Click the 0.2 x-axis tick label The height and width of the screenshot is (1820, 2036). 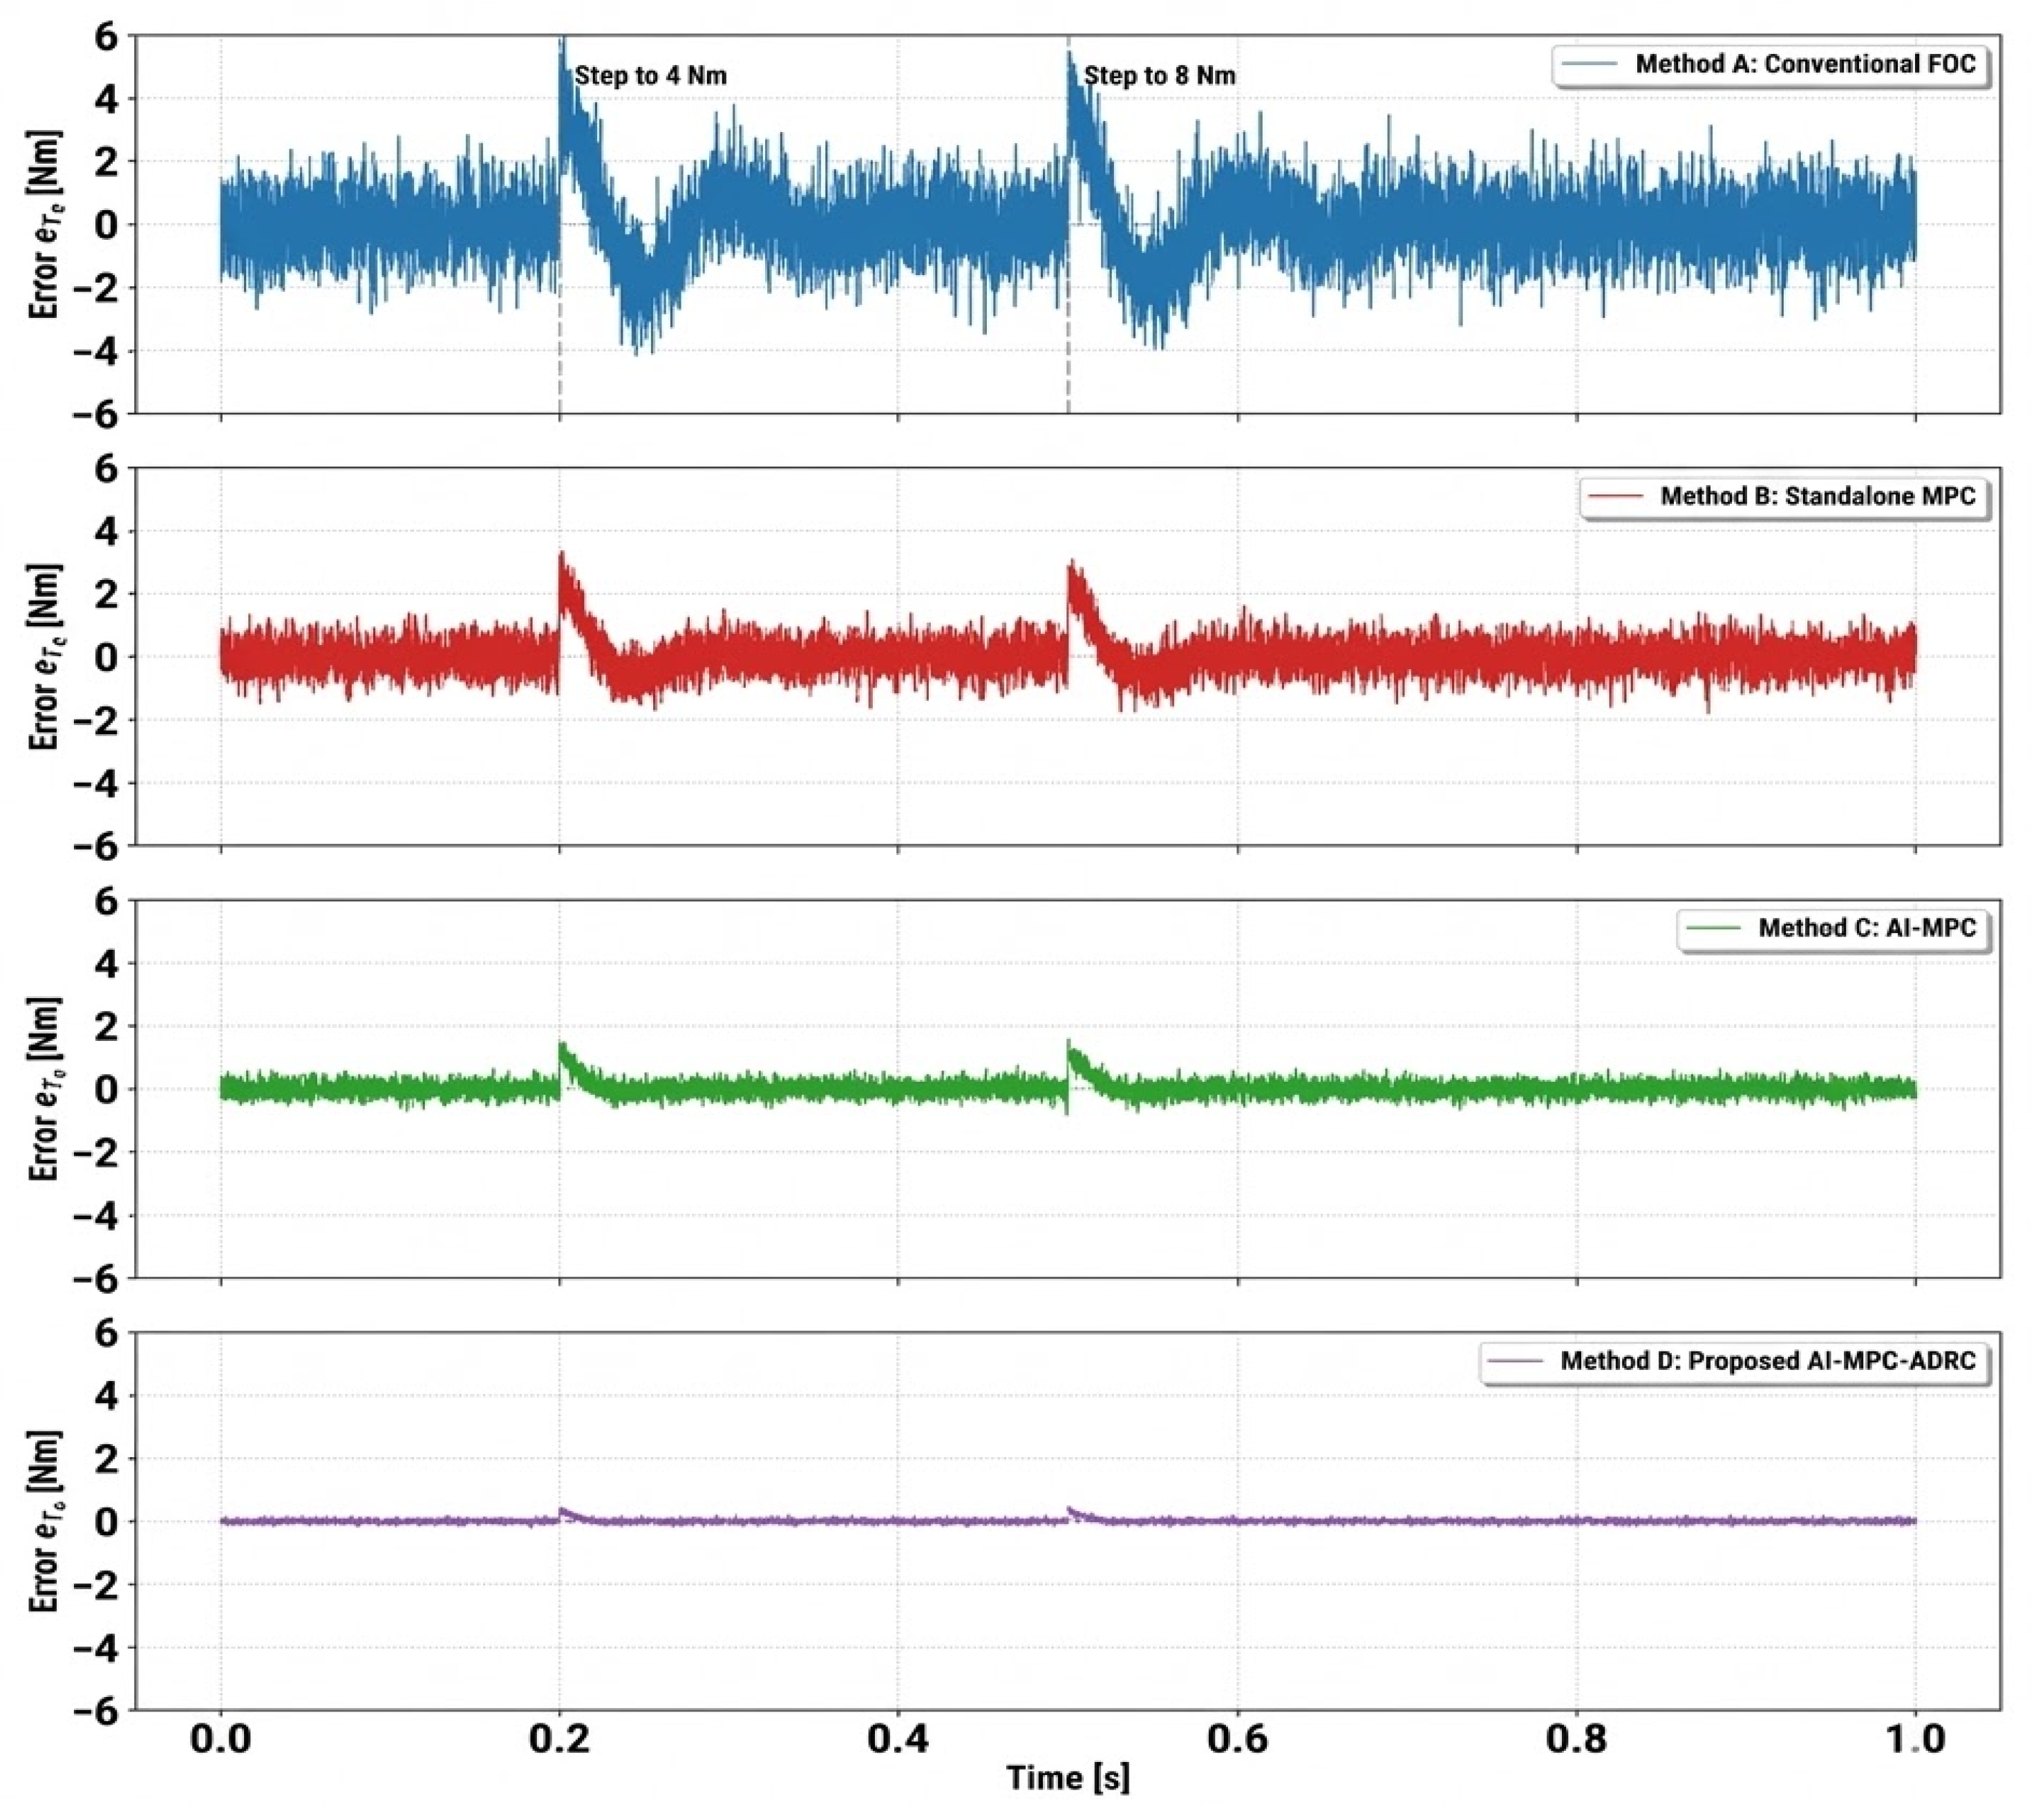[x=560, y=1738]
